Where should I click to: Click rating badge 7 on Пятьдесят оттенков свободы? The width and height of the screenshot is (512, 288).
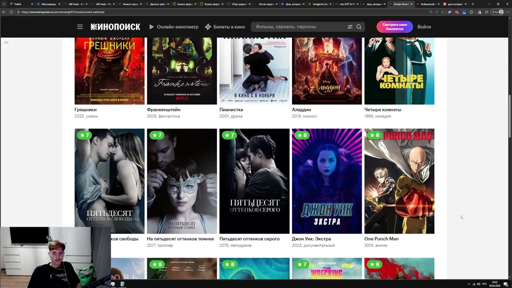(84, 135)
